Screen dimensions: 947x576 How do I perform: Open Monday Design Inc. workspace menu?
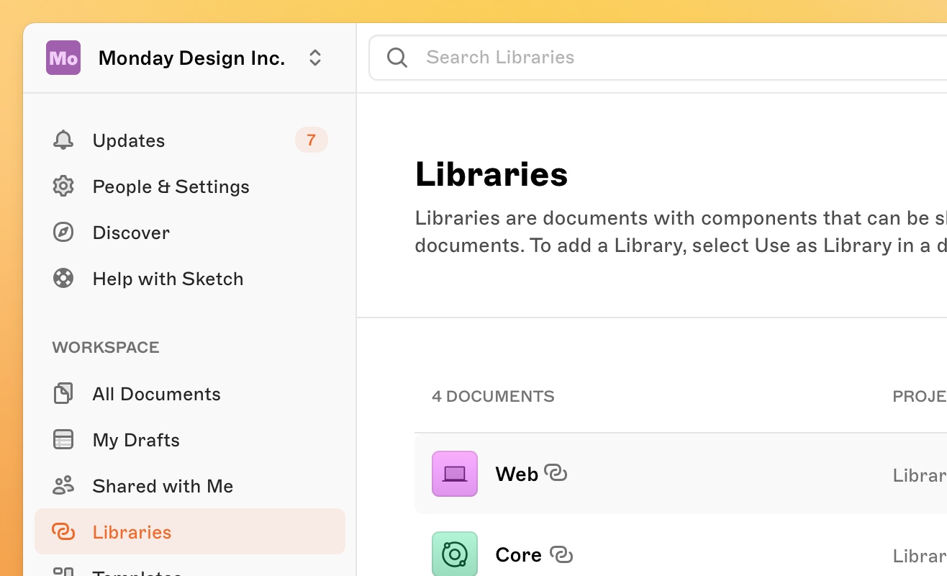point(191,58)
